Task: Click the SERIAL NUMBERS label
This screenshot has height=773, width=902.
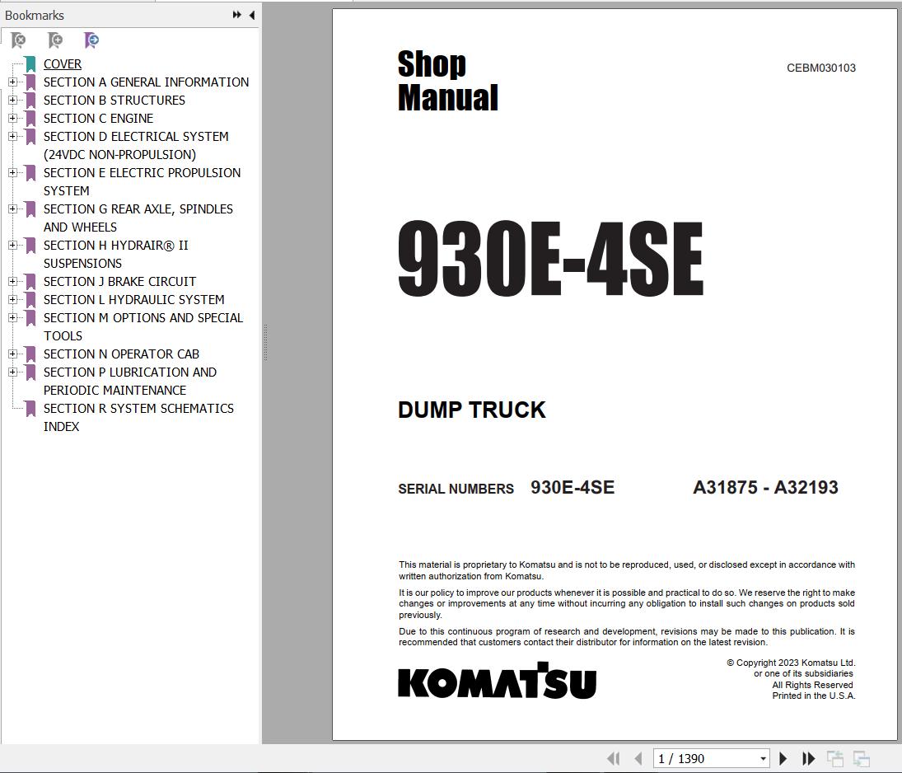Action: pyautogui.click(x=456, y=489)
